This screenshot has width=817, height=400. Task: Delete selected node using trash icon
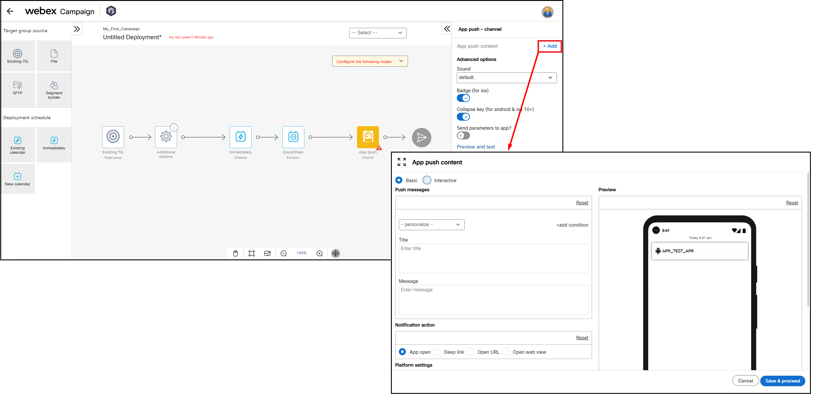tap(235, 253)
